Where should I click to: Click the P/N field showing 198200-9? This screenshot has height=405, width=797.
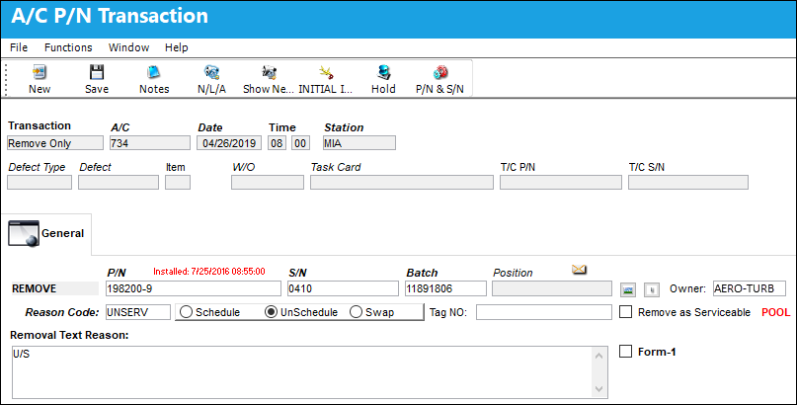194,288
